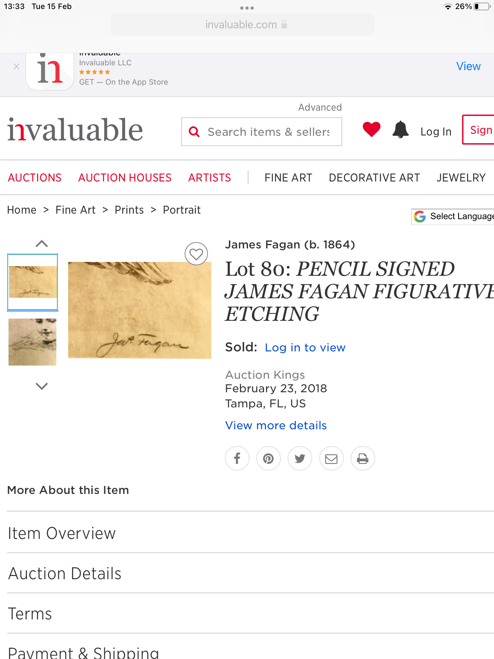Viewport: 494px width, 659px height.
Task: Pin this lot on Pinterest
Action: pyautogui.click(x=269, y=458)
